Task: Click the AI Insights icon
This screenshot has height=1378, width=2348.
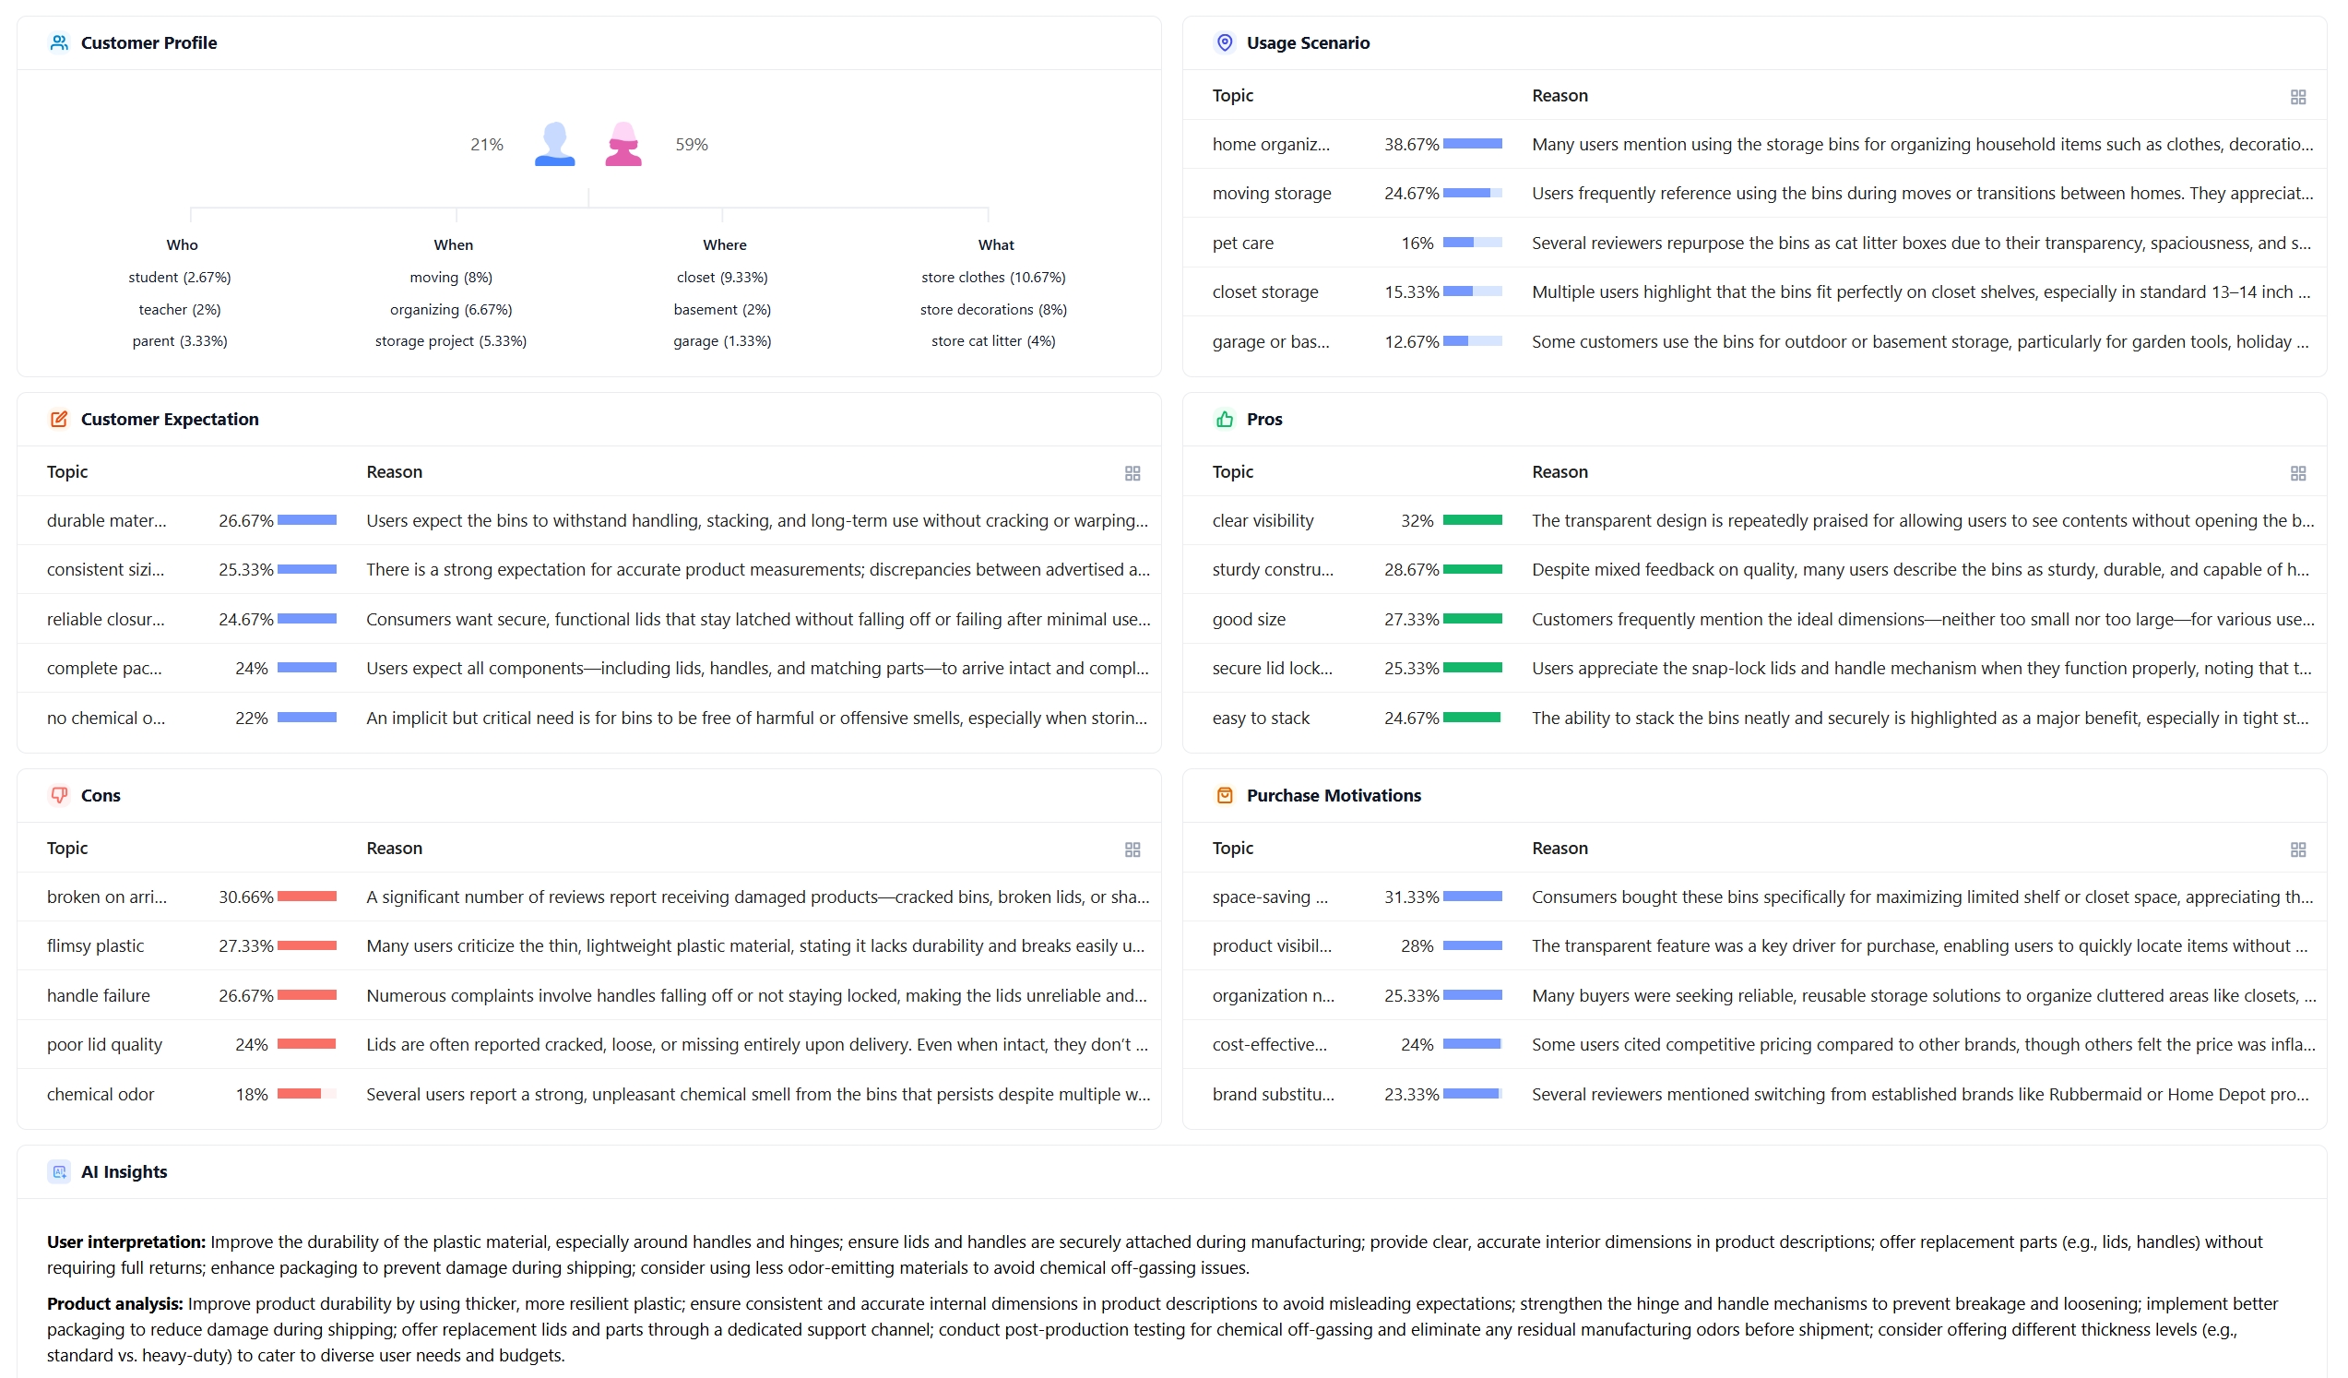Action: (59, 1171)
